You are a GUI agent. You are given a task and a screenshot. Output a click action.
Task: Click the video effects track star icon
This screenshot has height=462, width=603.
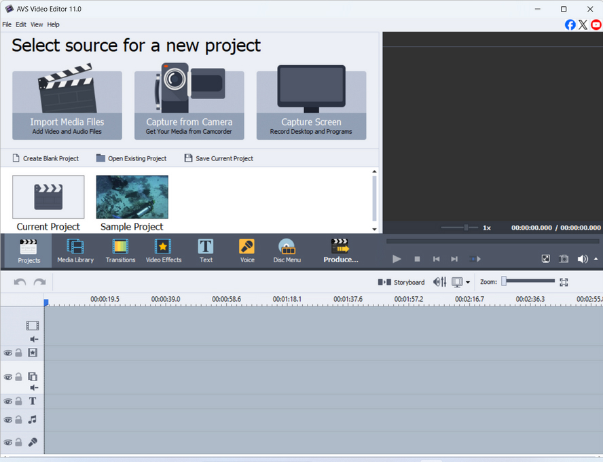click(33, 353)
